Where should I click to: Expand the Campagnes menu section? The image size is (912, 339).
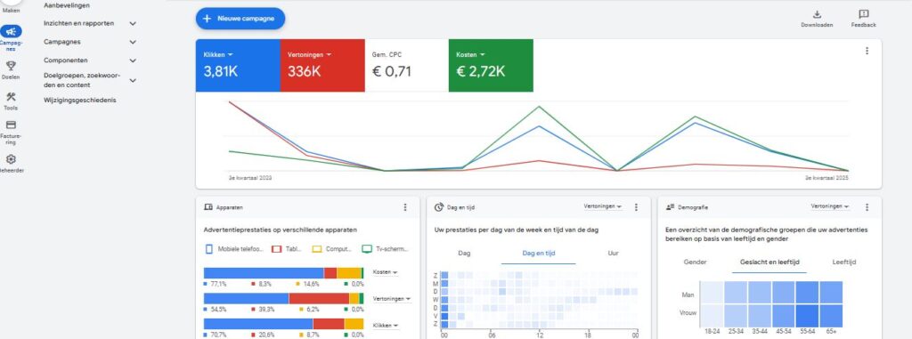coord(133,43)
